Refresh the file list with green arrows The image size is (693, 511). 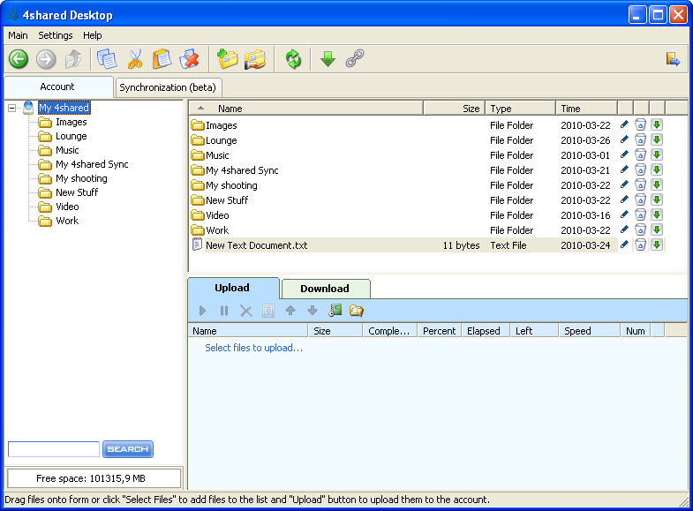click(293, 59)
